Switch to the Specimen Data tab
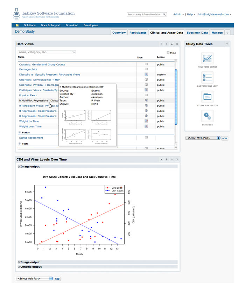This screenshot has height=294, width=245. (197, 33)
